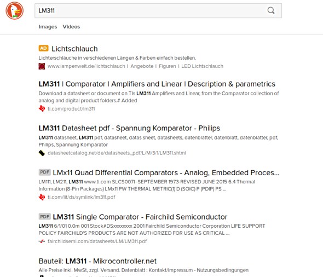Open LM311 Comparator Amplifiers and Linear result
The height and width of the screenshot is (277, 323).
[157, 84]
